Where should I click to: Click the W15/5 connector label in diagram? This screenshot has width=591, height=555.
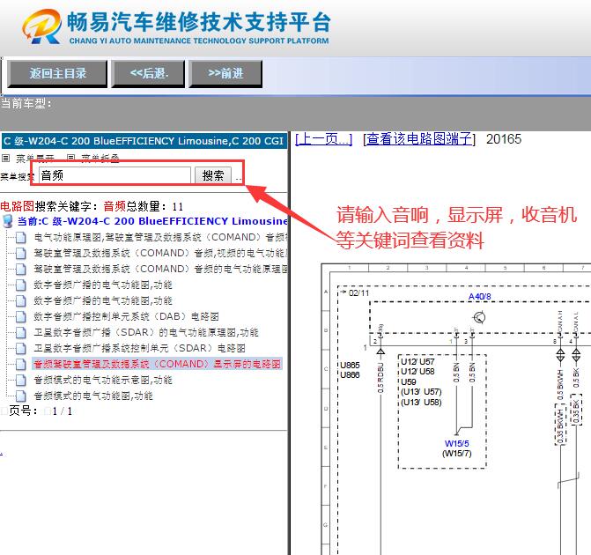(x=457, y=444)
